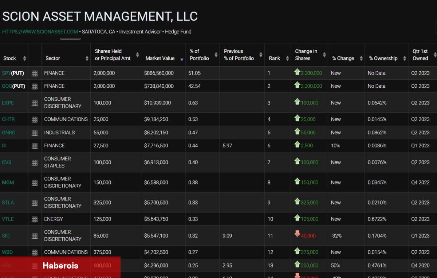The width and height of the screenshot is (437, 278).
Task: Sort by % Ownership column
Action: [x=404, y=58]
